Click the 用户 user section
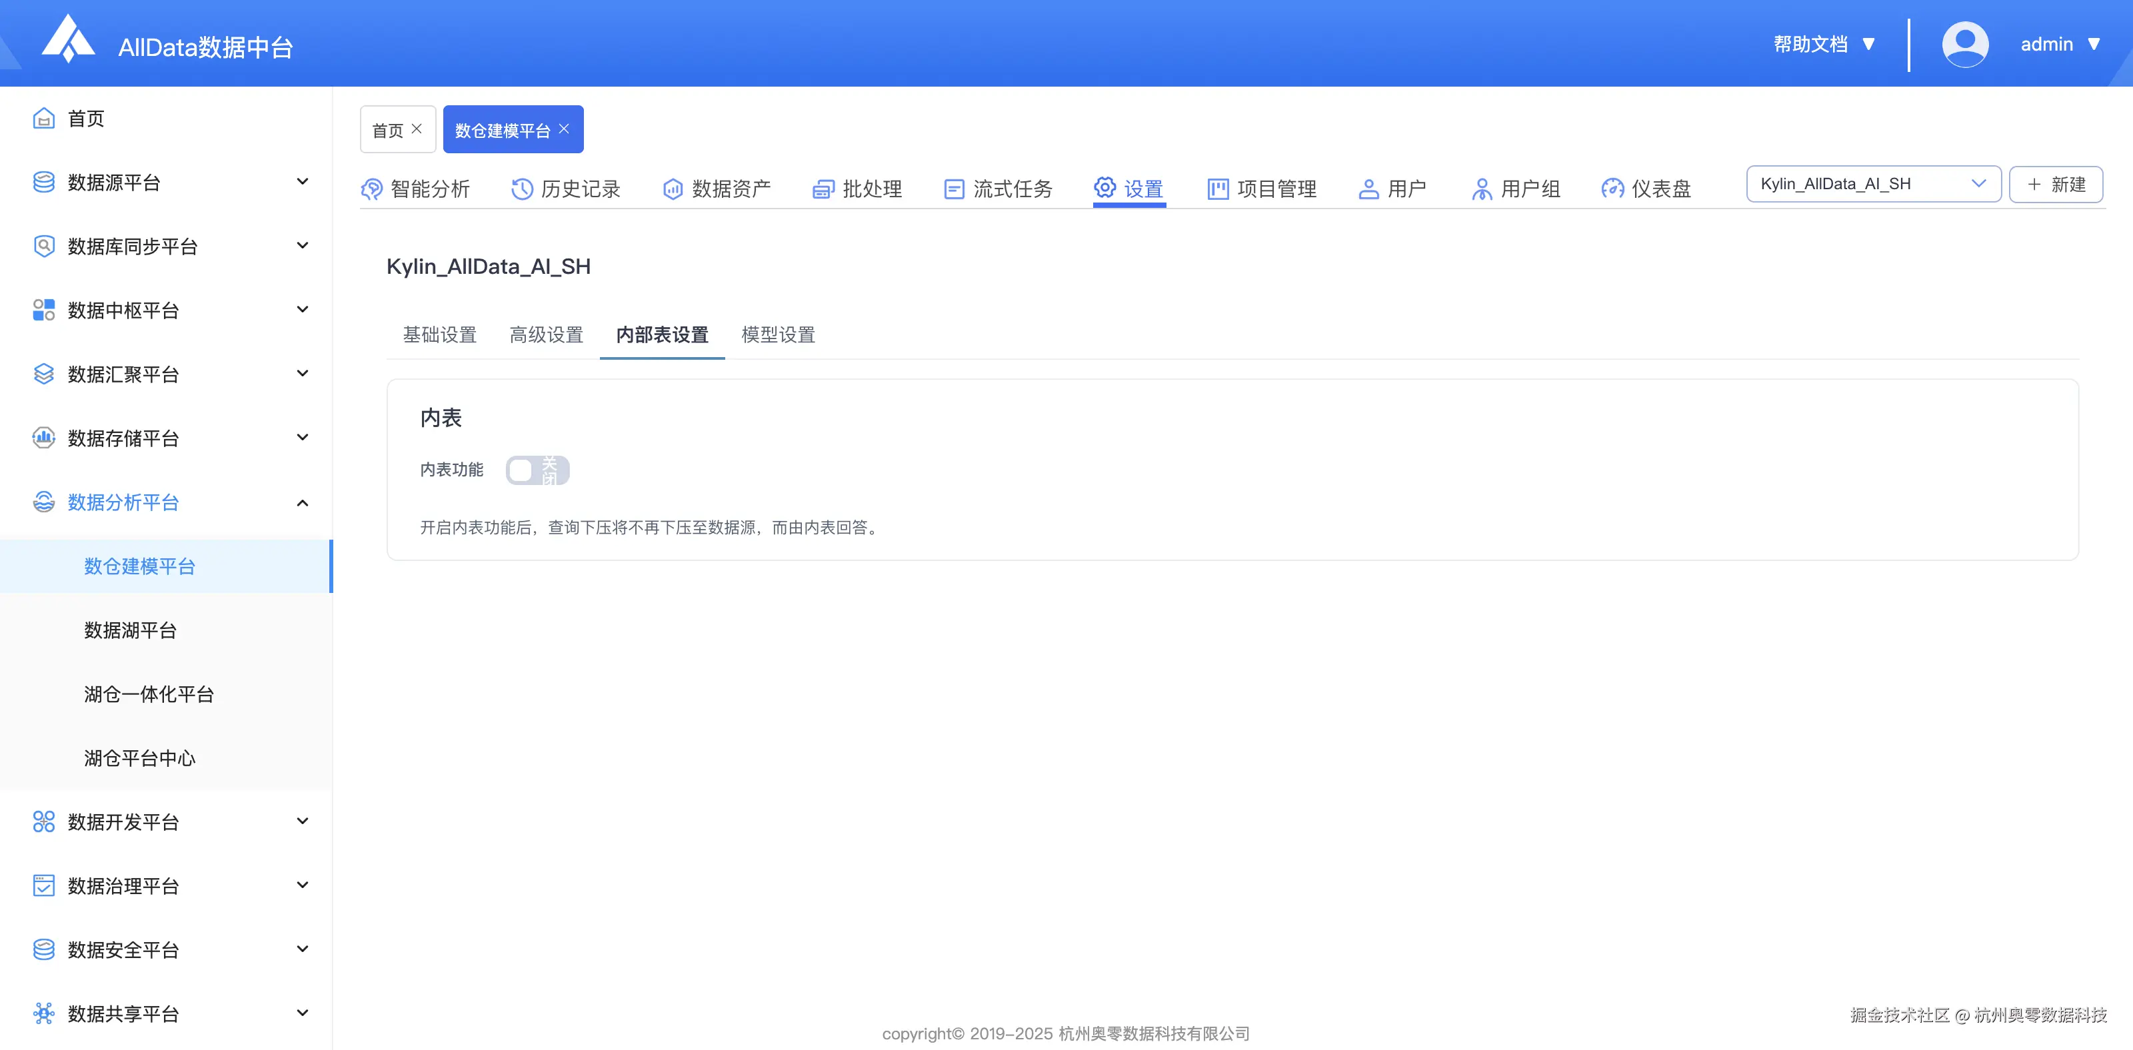The image size is (2133, 1050). (1368, 188)
